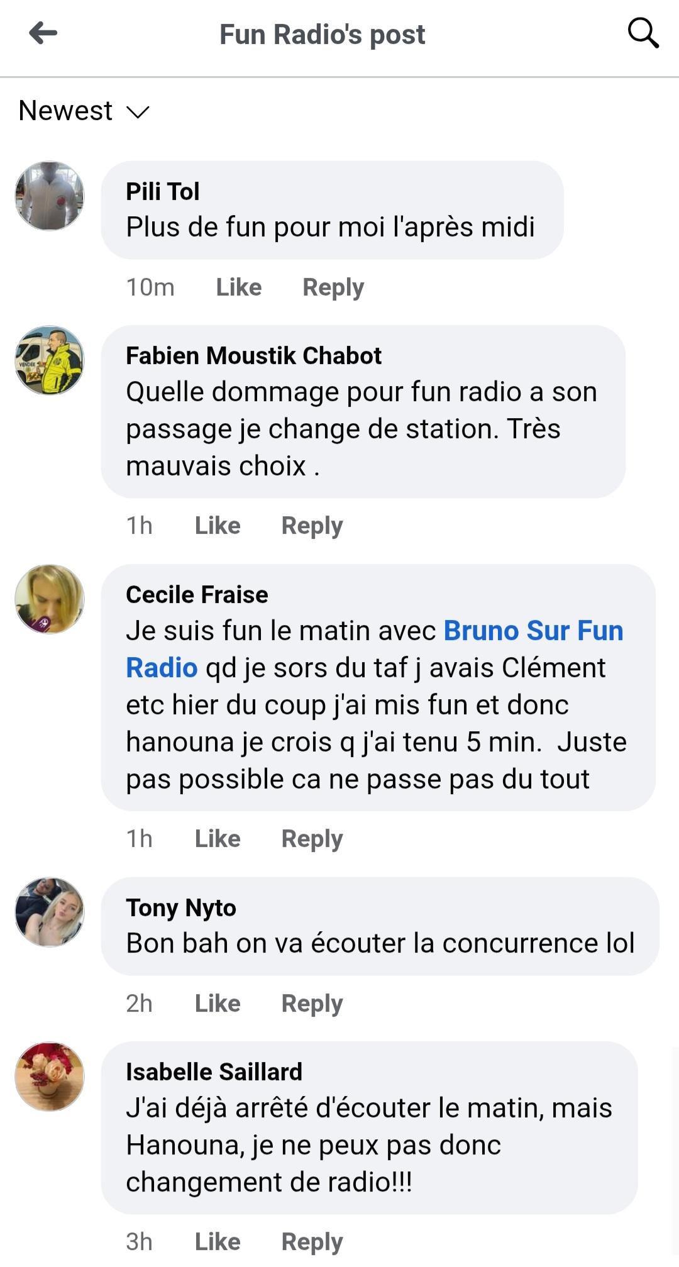The width and height of the screenshot is (679, 1267).
Task: Like Cecile Fraise's comment
Action: [x=218, y=839]
